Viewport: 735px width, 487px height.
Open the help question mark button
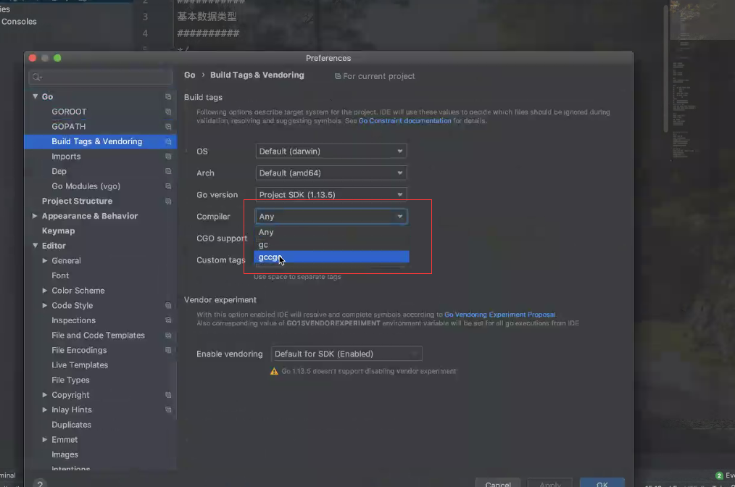[40, 483]
